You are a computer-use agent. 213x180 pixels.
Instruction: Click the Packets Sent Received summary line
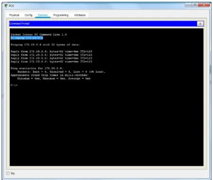click(61, 72)
